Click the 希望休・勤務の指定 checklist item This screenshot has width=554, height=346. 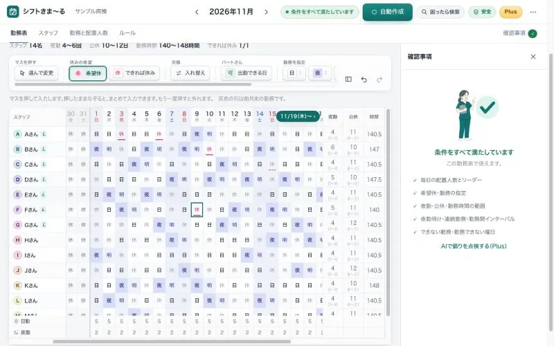point(443,193)
